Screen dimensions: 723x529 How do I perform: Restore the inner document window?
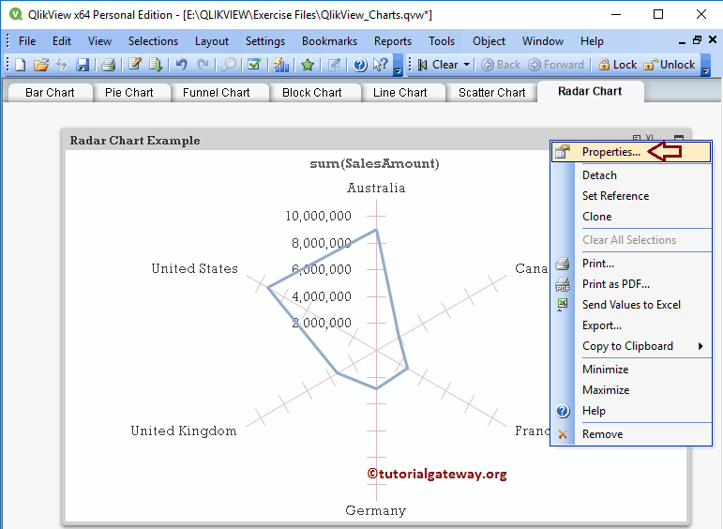[x=697, y=40]
